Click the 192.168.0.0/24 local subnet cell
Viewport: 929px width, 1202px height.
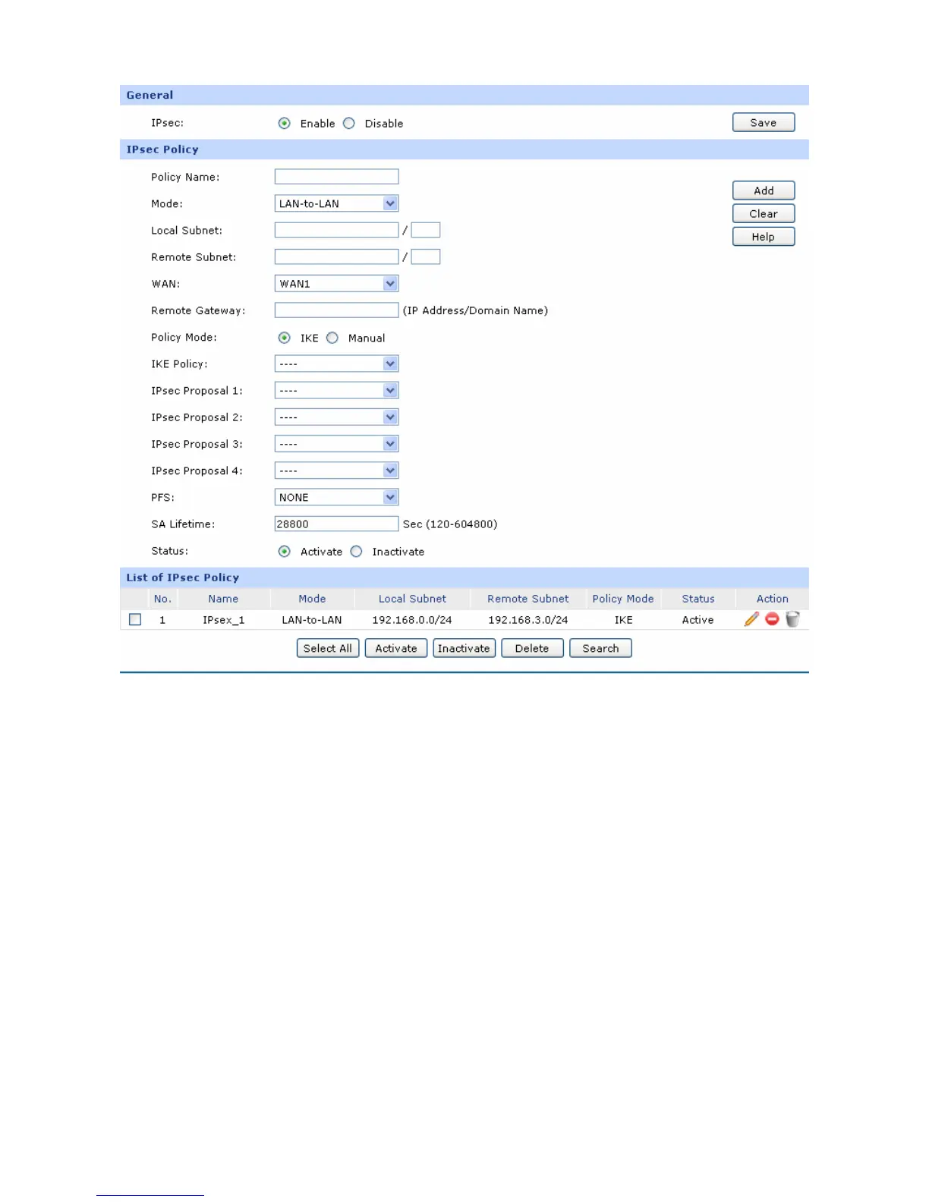pos(412,620)
